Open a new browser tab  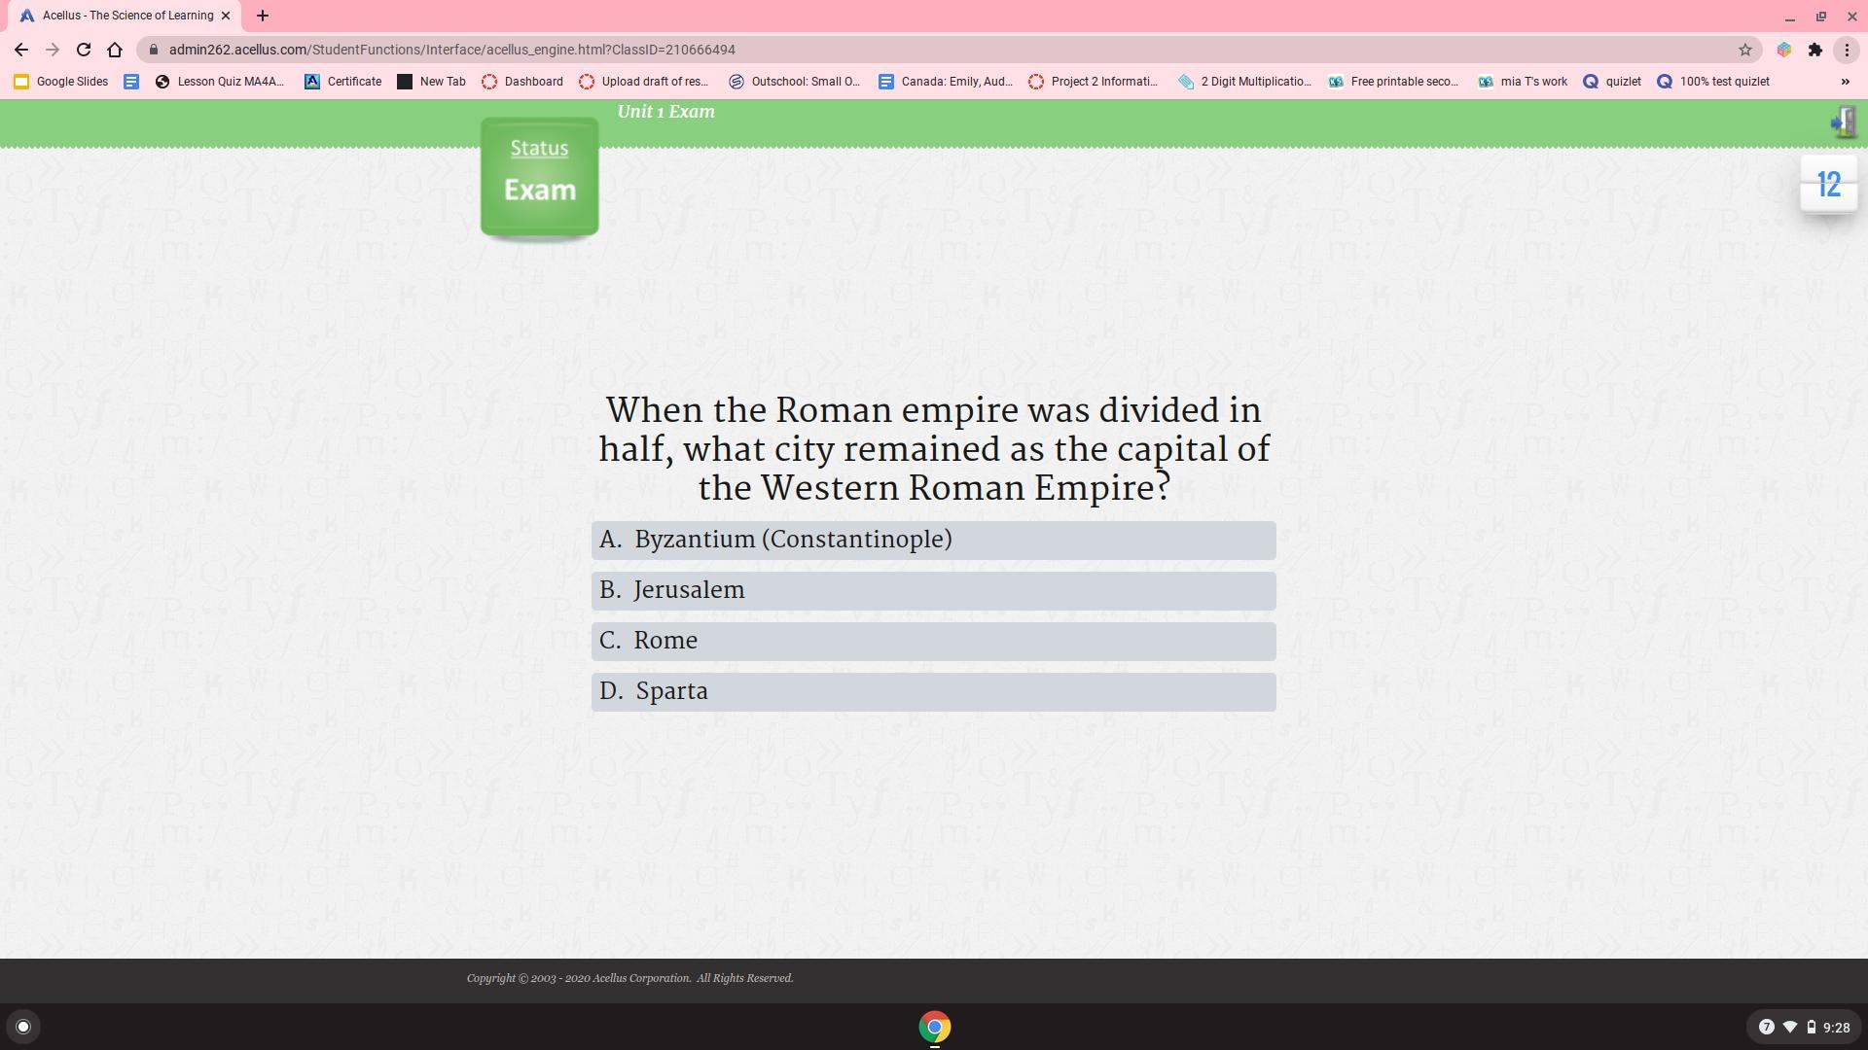pyautogui.click(x=263, y=16)
